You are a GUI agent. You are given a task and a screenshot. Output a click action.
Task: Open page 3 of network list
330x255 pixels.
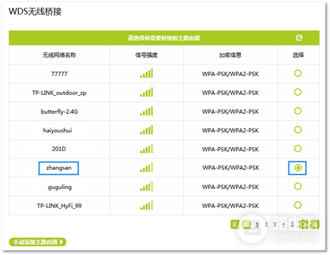pyautogui.click(x=275, y=225)
